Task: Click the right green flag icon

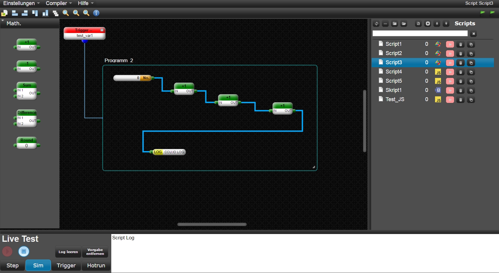Action: click(x=492, y=12)
